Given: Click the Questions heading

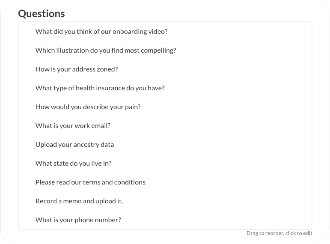Looking at the screenshot, I should click(x=42, y=14).
